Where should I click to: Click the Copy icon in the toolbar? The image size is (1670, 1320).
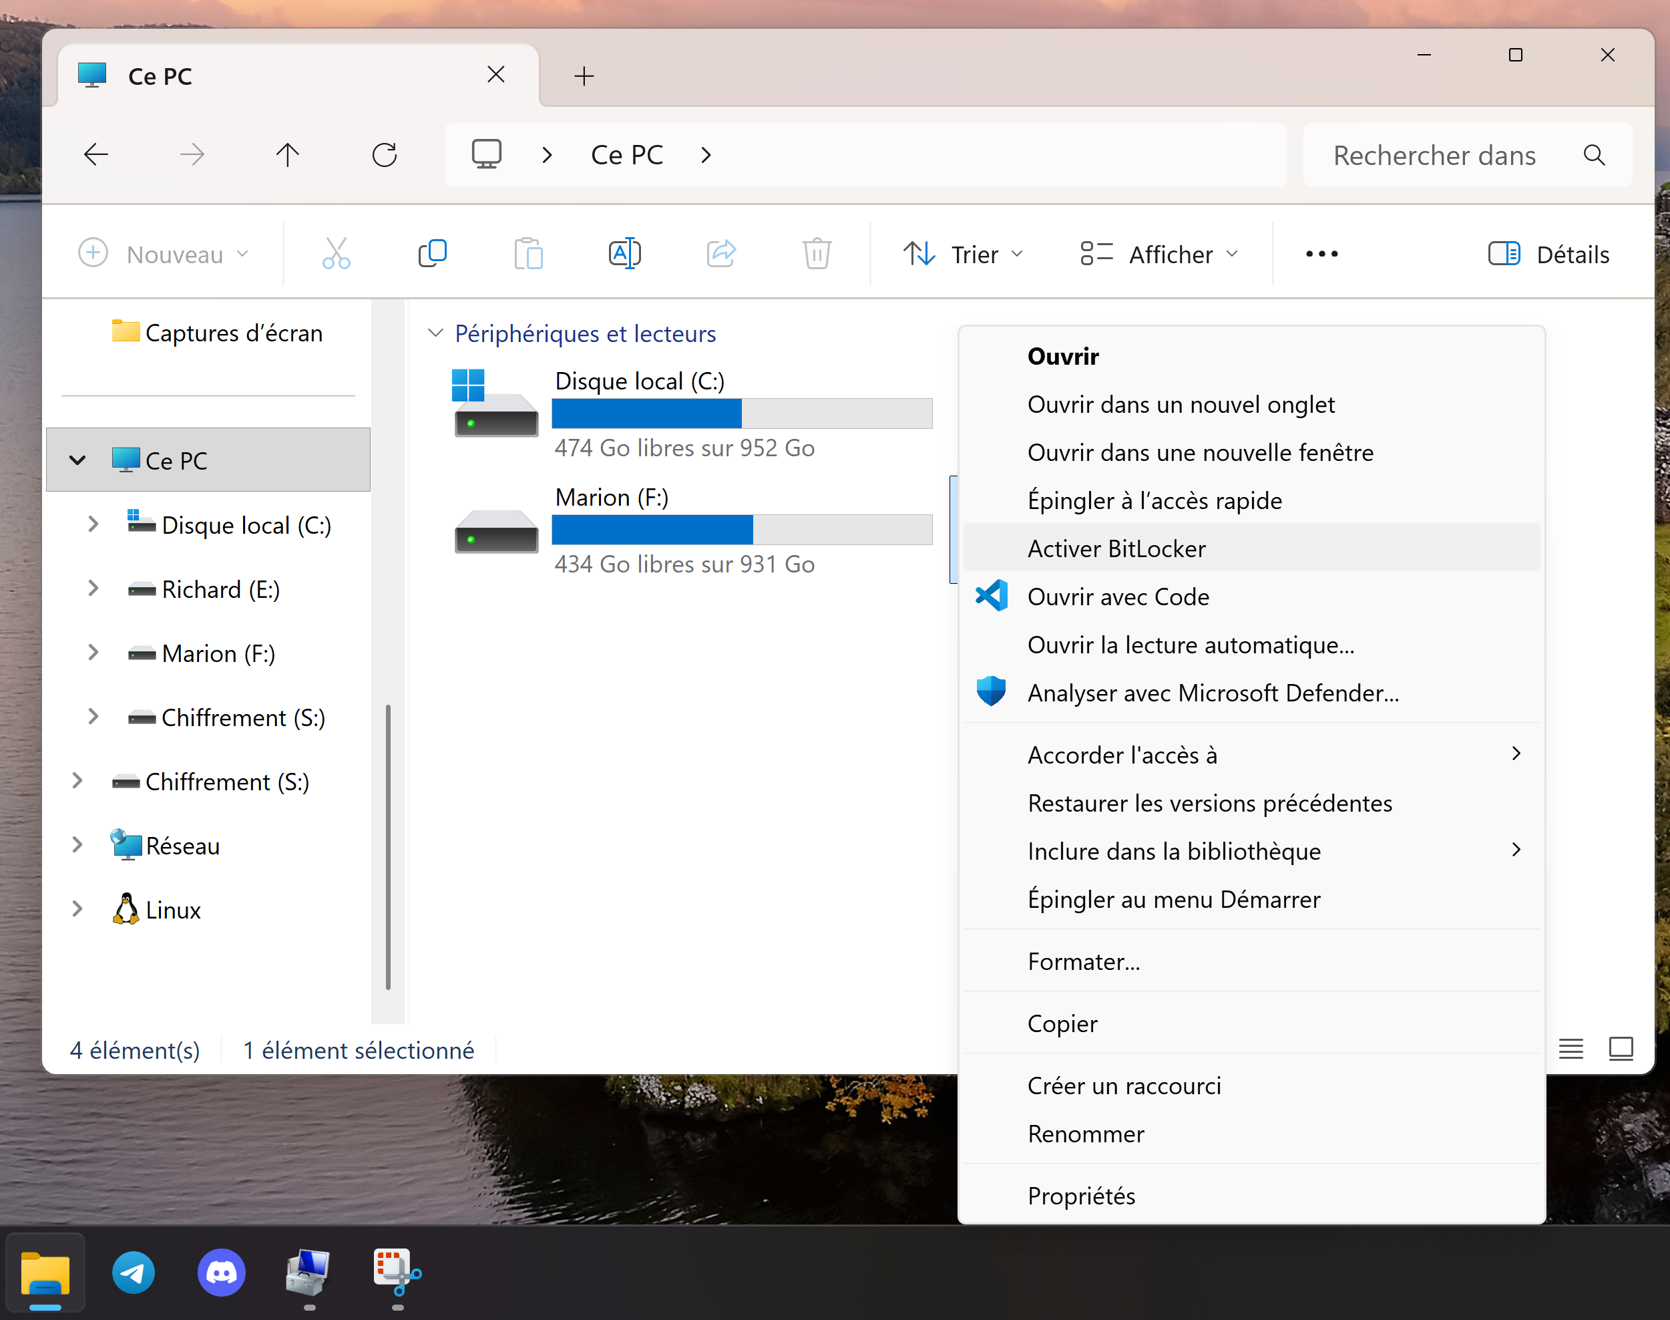pyautogui.click(x=432, y=253)
